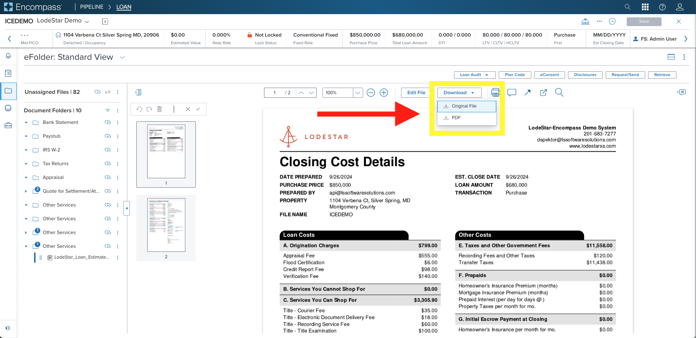Click the print document icon
This screenshot has width=696, height=338.
point(495,93)
